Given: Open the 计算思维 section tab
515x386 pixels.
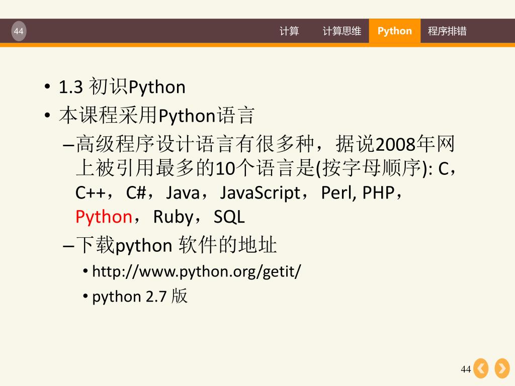Looking at the screenshot, I should click(x=341, y=31).
